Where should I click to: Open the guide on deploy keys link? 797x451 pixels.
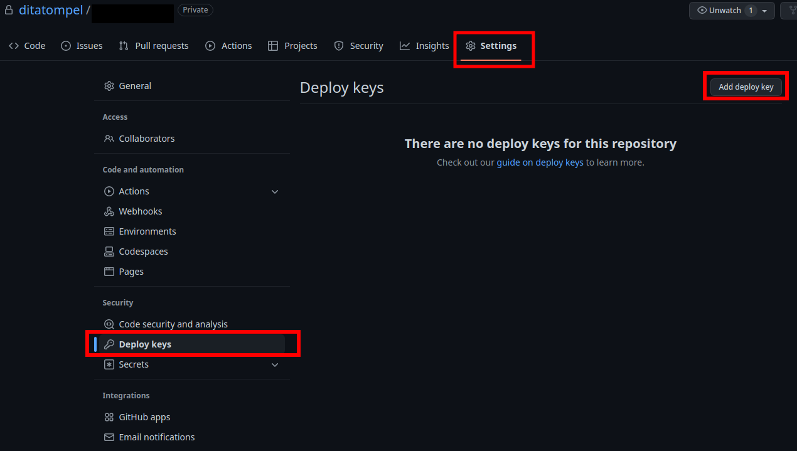(540, 162)
